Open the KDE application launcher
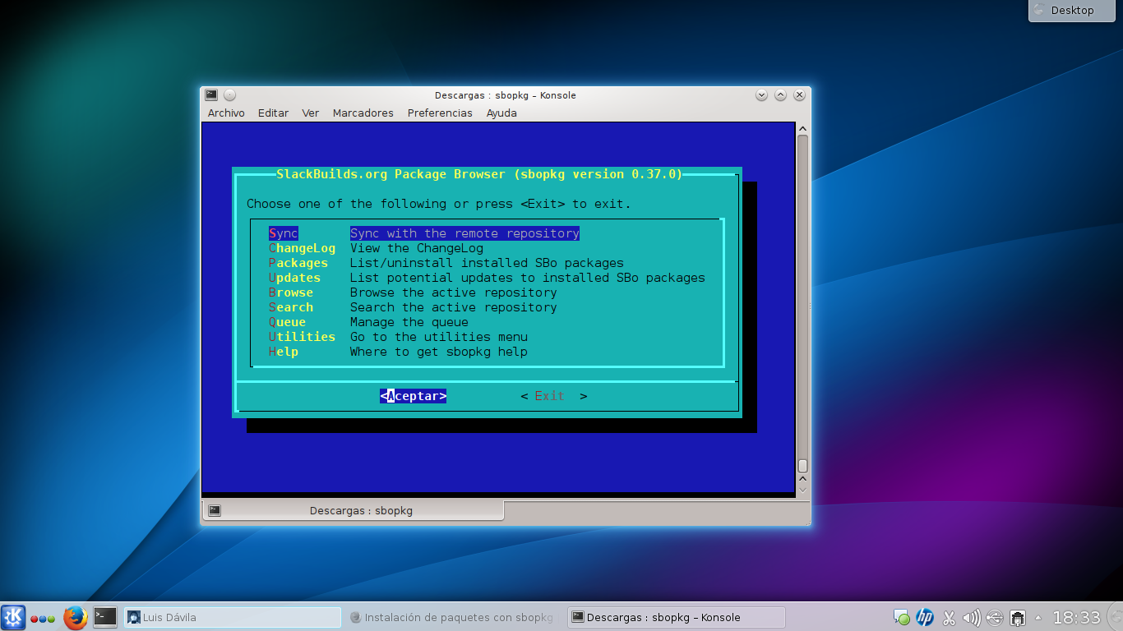The height and width of the screenshot is (631, 1123). [13, 617]
